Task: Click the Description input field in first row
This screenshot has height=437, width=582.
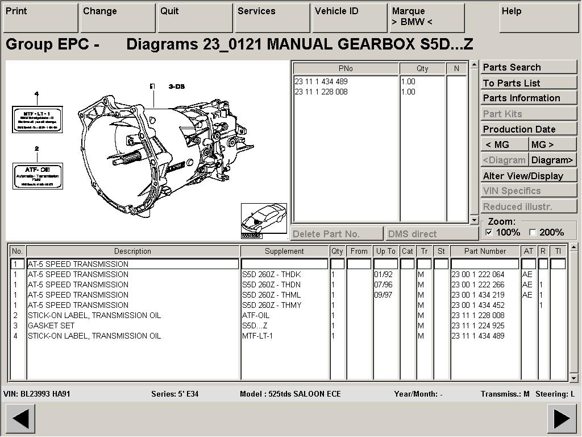Action: pyautogui.click(x=132, y=264)
